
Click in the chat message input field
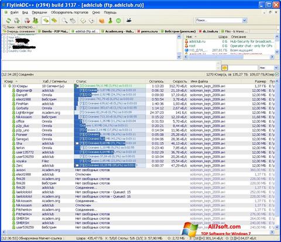pyautogui.click(x=109, y=65)
